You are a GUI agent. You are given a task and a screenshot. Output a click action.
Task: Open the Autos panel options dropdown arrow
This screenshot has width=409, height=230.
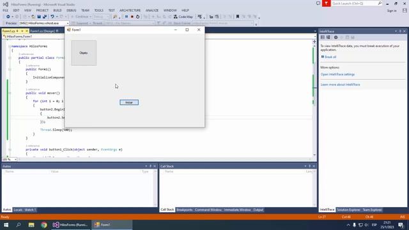click(146, 166)
